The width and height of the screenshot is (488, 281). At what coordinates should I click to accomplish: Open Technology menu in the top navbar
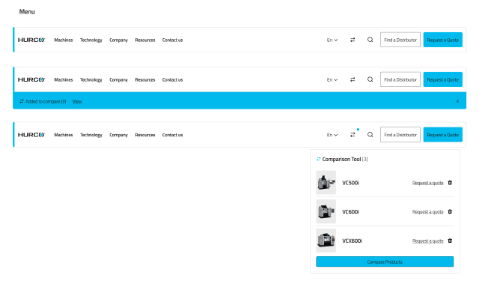[x=91, y=40]
